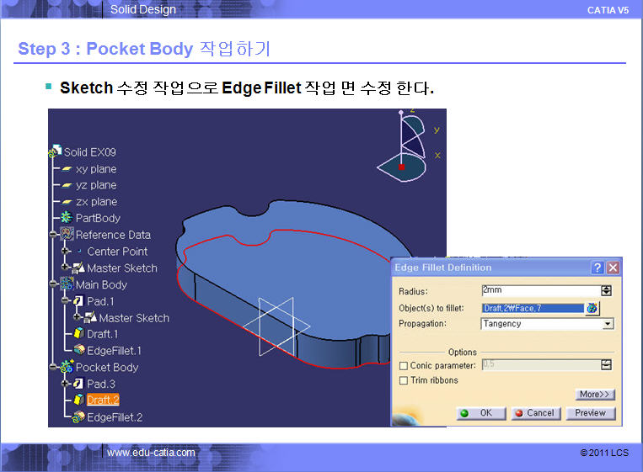Open object list icon beside Objects to fillet
The width and height of the screenshot is (643, 472).
[592, 308]
